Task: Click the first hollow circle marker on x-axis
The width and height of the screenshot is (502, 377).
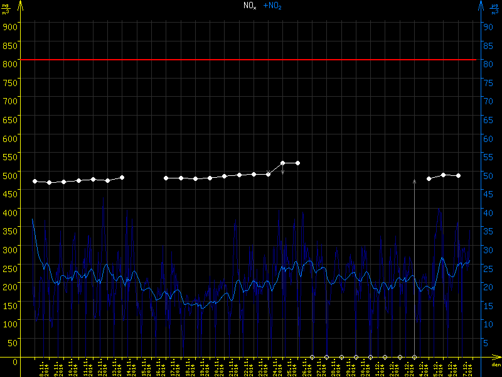Action: point(312,357)
